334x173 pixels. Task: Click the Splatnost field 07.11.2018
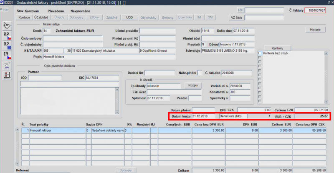pos(159,98)
